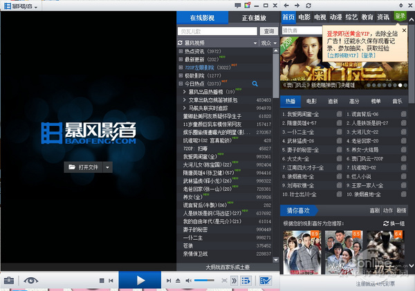Tick the square beside 澳门风云-720P
Image resolution: width=415 pixels, height=291 pixels.
(x=403, y=158)
